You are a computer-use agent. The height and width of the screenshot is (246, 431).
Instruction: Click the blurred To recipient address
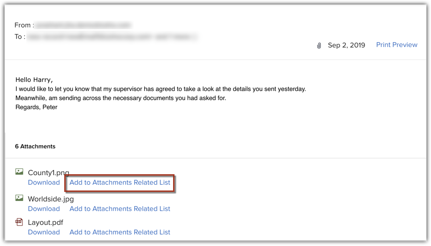pos(113,36)
